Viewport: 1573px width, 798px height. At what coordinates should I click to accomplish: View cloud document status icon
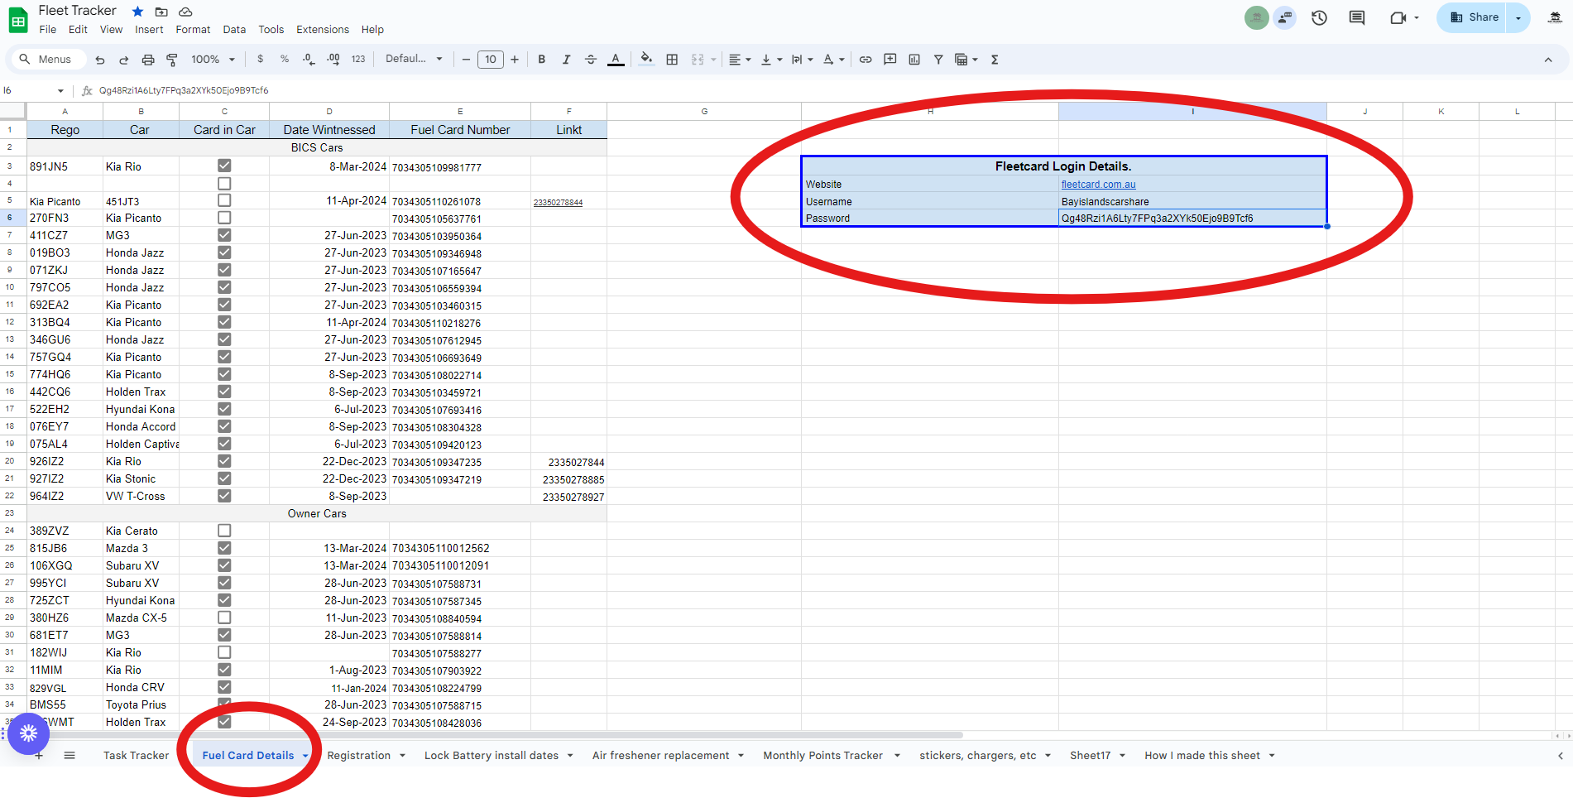tap(185, 12)
